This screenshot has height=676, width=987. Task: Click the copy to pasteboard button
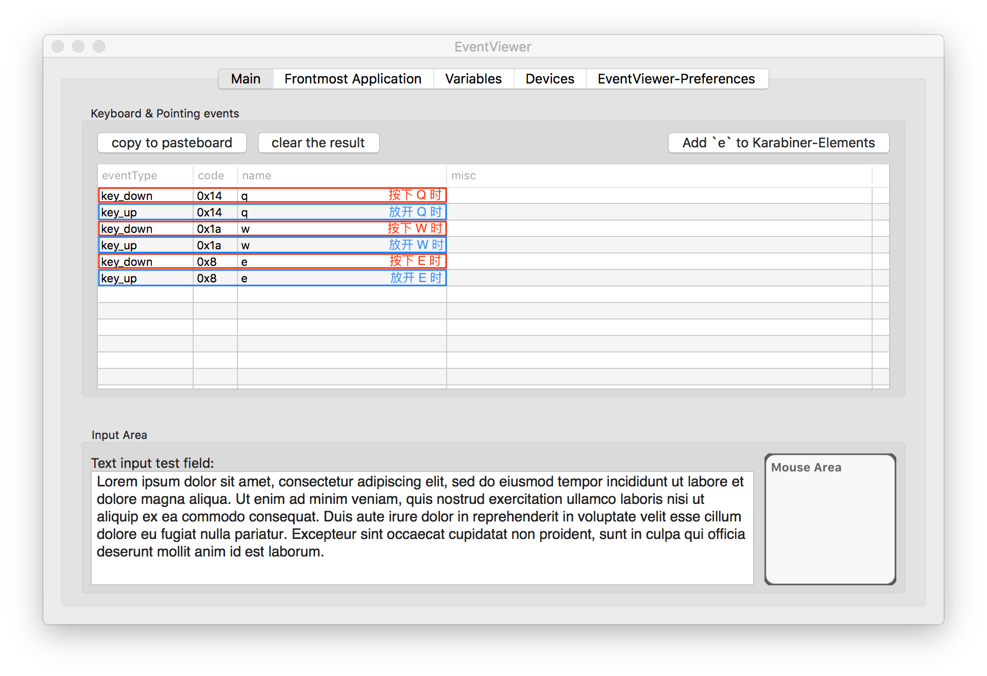coord(172,143)
